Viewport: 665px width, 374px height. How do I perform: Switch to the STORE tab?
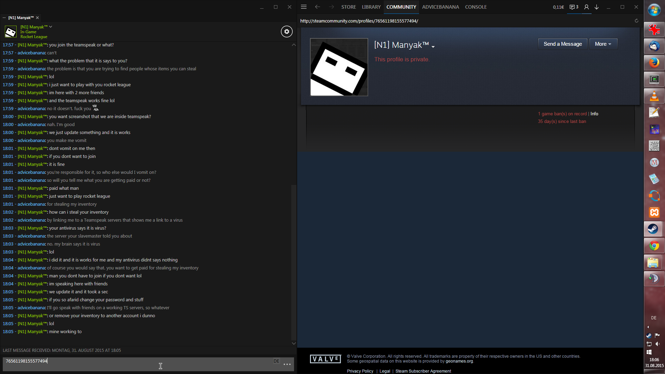pos(348,7)
